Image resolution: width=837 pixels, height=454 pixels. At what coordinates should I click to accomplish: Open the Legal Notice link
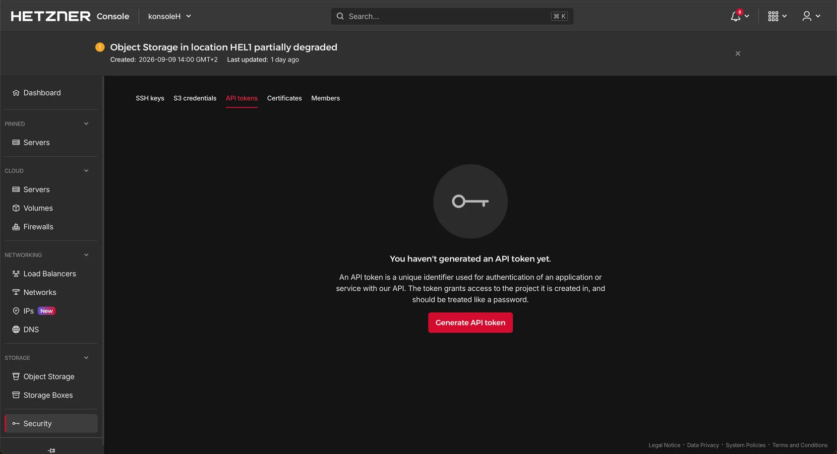tap(664, 445)
